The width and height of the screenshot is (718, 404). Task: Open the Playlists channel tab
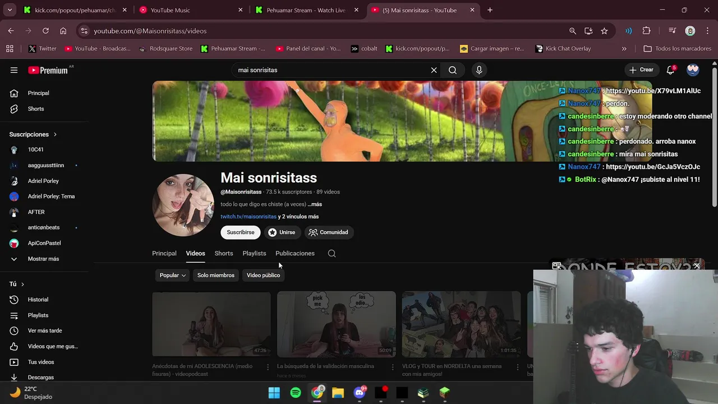click(254, 254)
